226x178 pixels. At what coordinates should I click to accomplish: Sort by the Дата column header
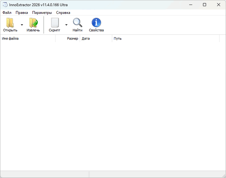pyautogui.click(x=96, y=39)
